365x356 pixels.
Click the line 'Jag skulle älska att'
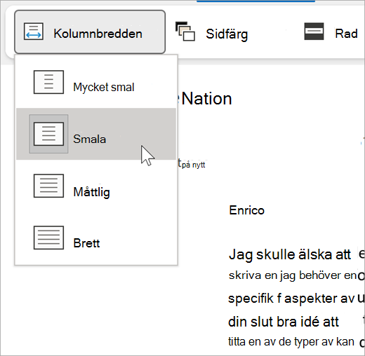(290, 254)
